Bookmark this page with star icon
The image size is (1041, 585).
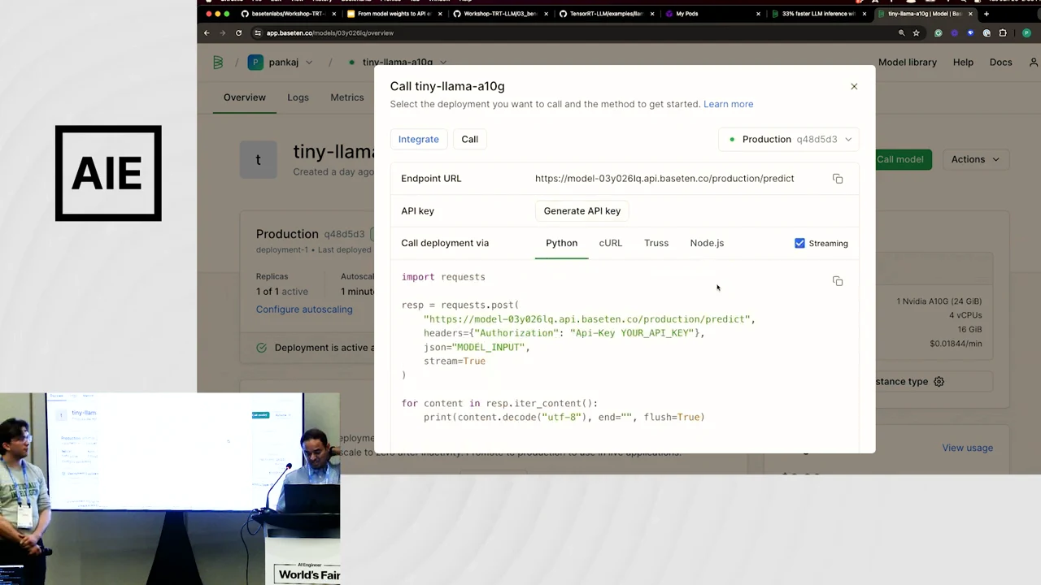(916, 33)
